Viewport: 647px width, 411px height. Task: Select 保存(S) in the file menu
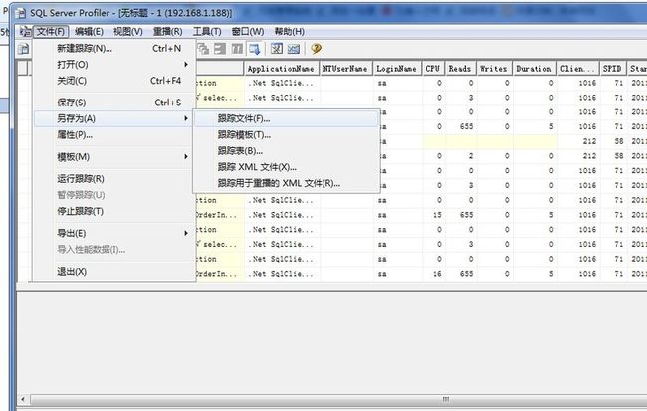[114, 102]
